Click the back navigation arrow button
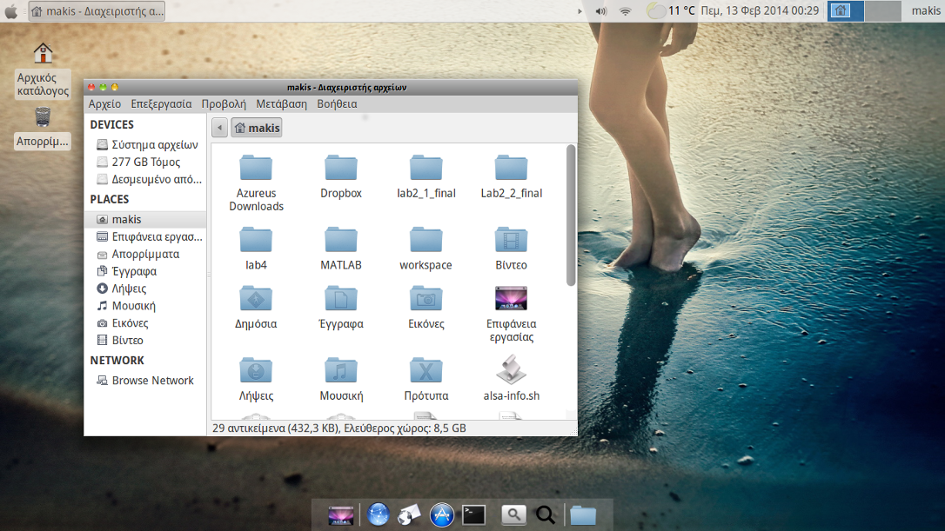Viewport: 945px width, 531px height. [x=219, y=128]
